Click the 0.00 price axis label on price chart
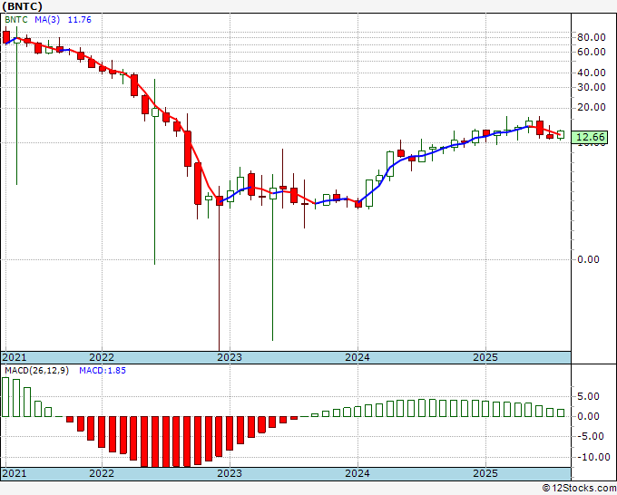 pyautogui.click(x=588, y=259)
